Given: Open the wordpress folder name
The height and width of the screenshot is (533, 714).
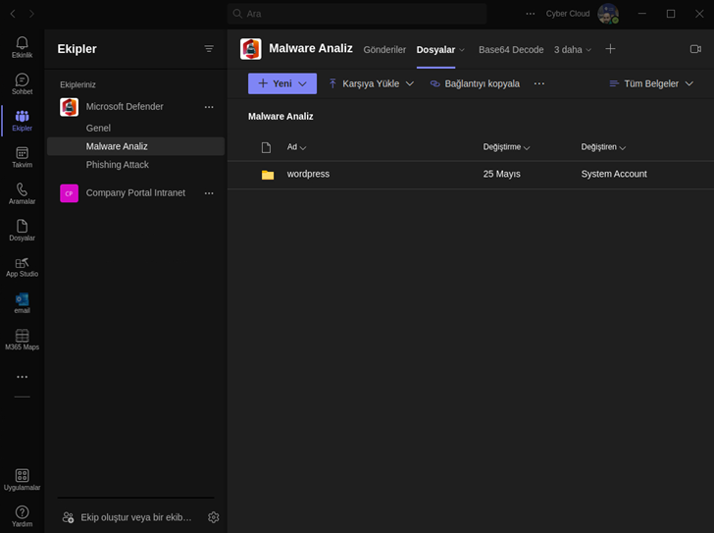Looking at the screenshot, I should click(x=308, y=174).
